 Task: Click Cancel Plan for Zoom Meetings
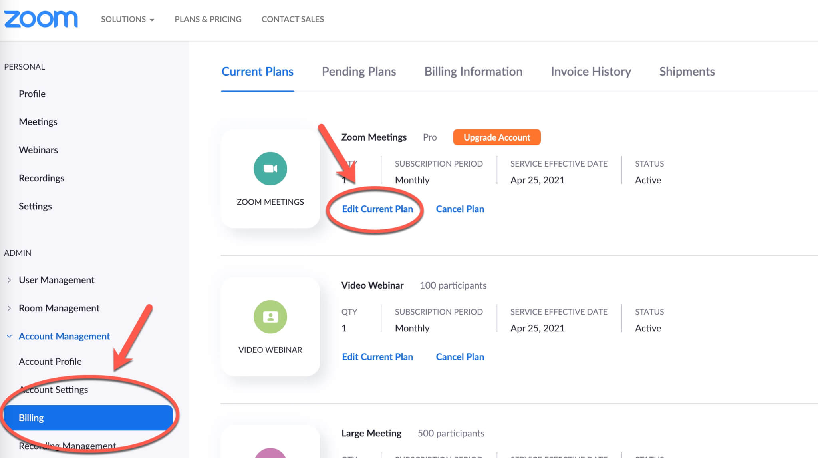pos(460,209)
